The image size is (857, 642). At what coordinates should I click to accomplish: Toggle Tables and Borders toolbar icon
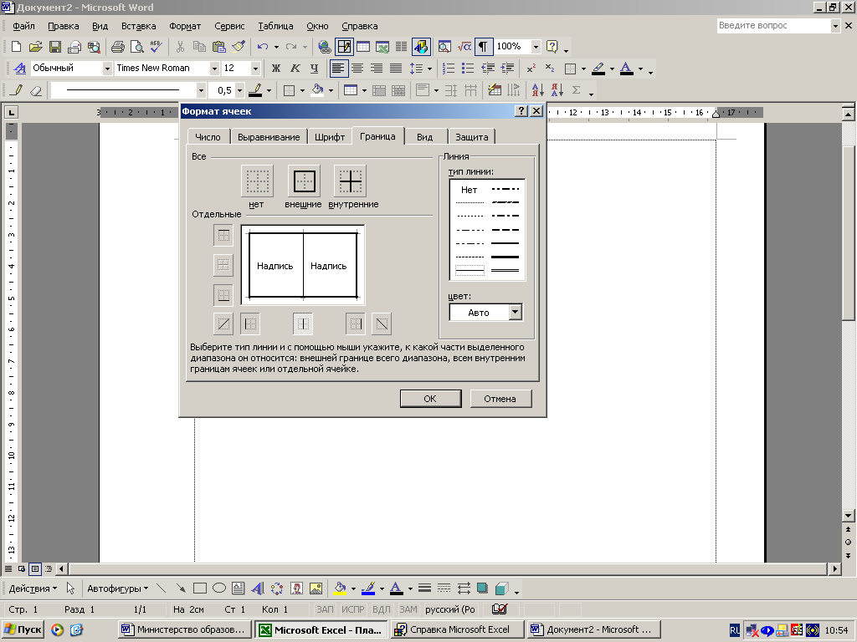click(344, 47)
